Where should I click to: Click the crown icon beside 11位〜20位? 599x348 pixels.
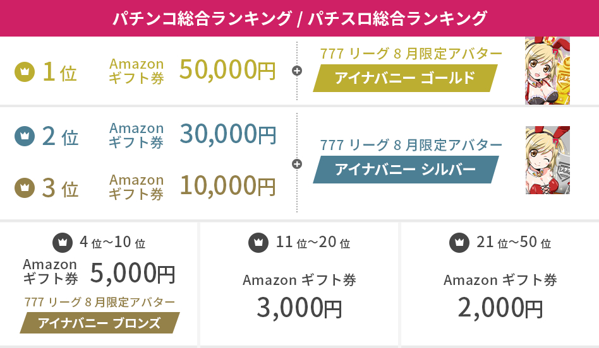pos(258,242)
